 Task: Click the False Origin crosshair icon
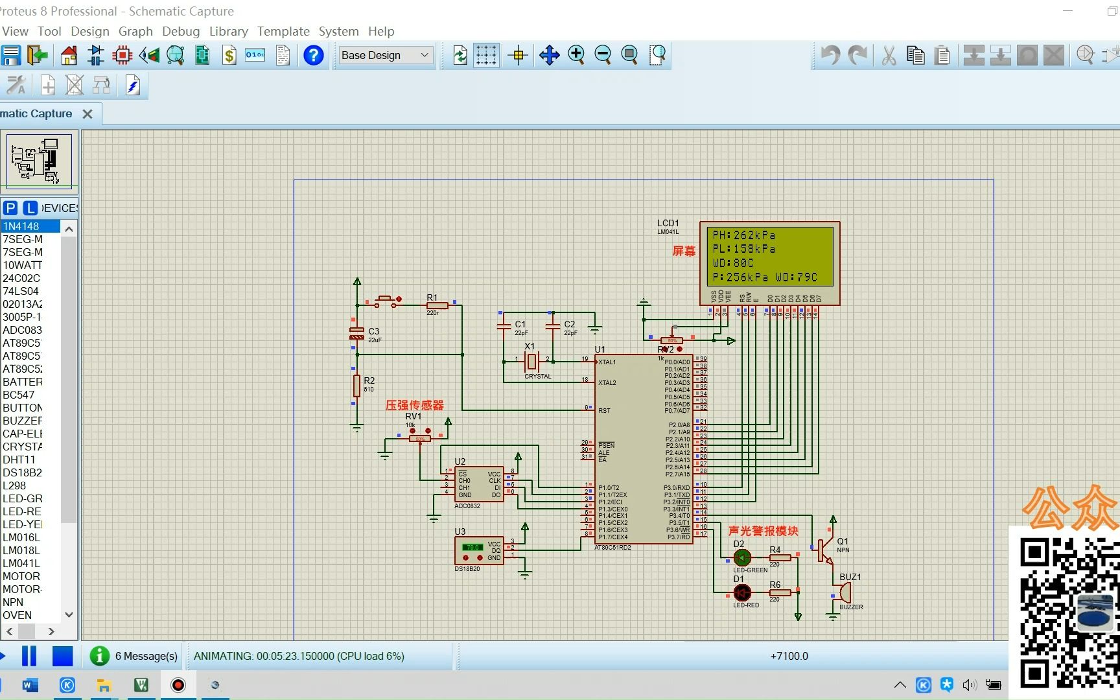(x=519, y=55)
